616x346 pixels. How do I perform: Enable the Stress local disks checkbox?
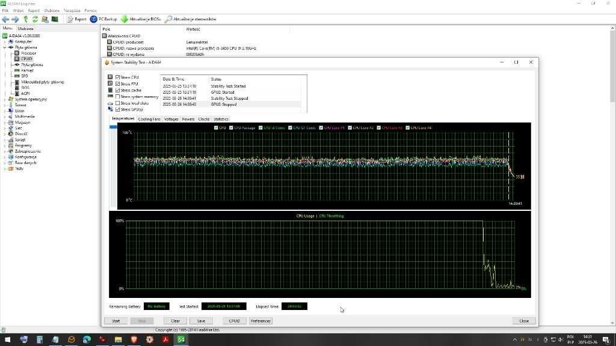(x=117, y=103)
